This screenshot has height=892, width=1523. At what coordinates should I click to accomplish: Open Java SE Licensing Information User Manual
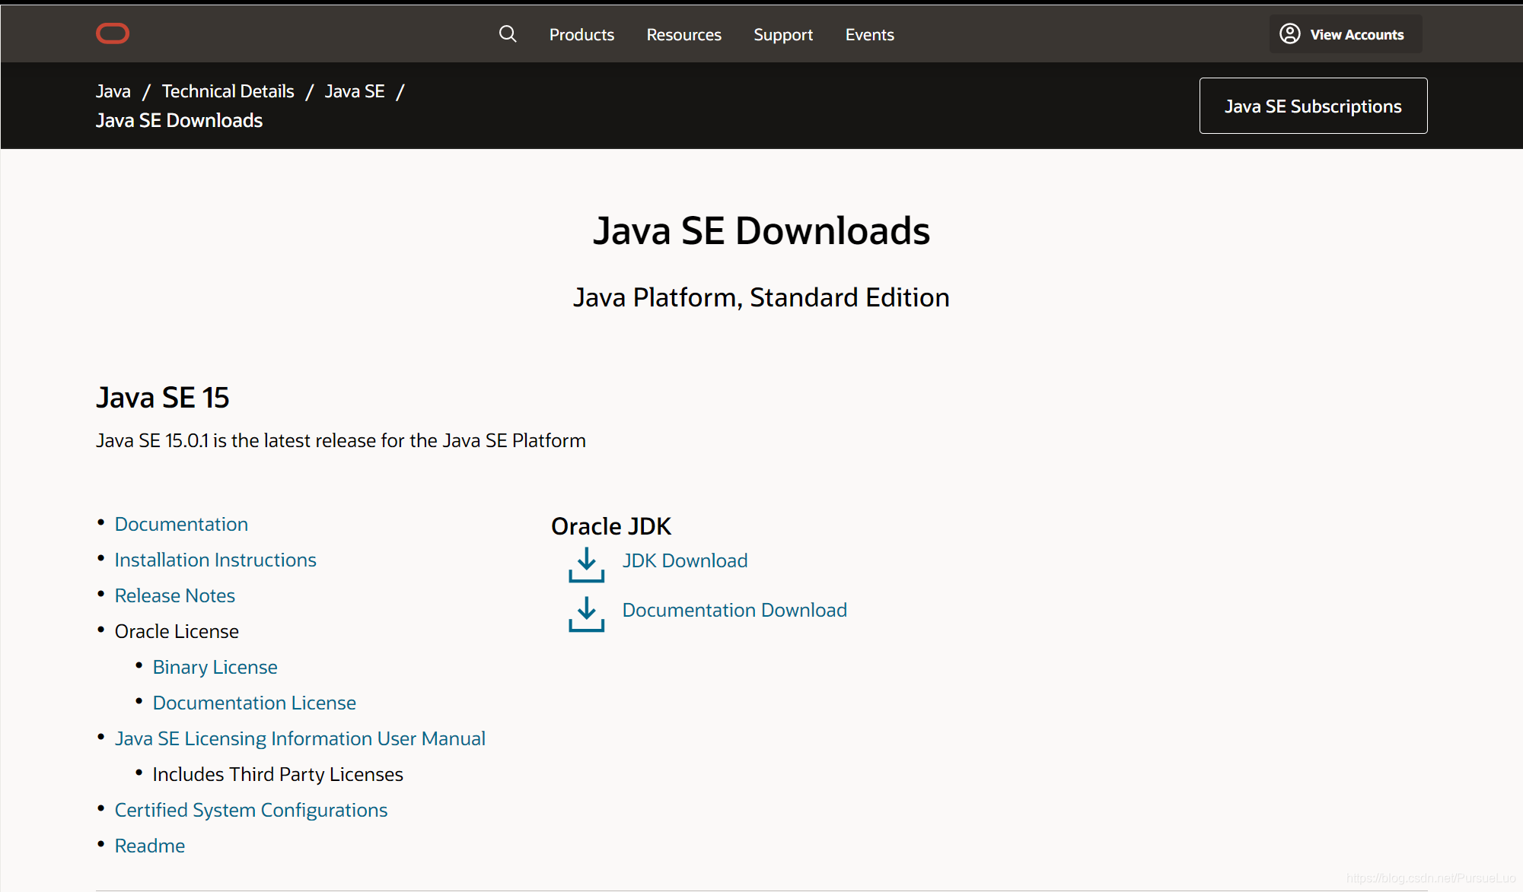(x=300, y=738)
